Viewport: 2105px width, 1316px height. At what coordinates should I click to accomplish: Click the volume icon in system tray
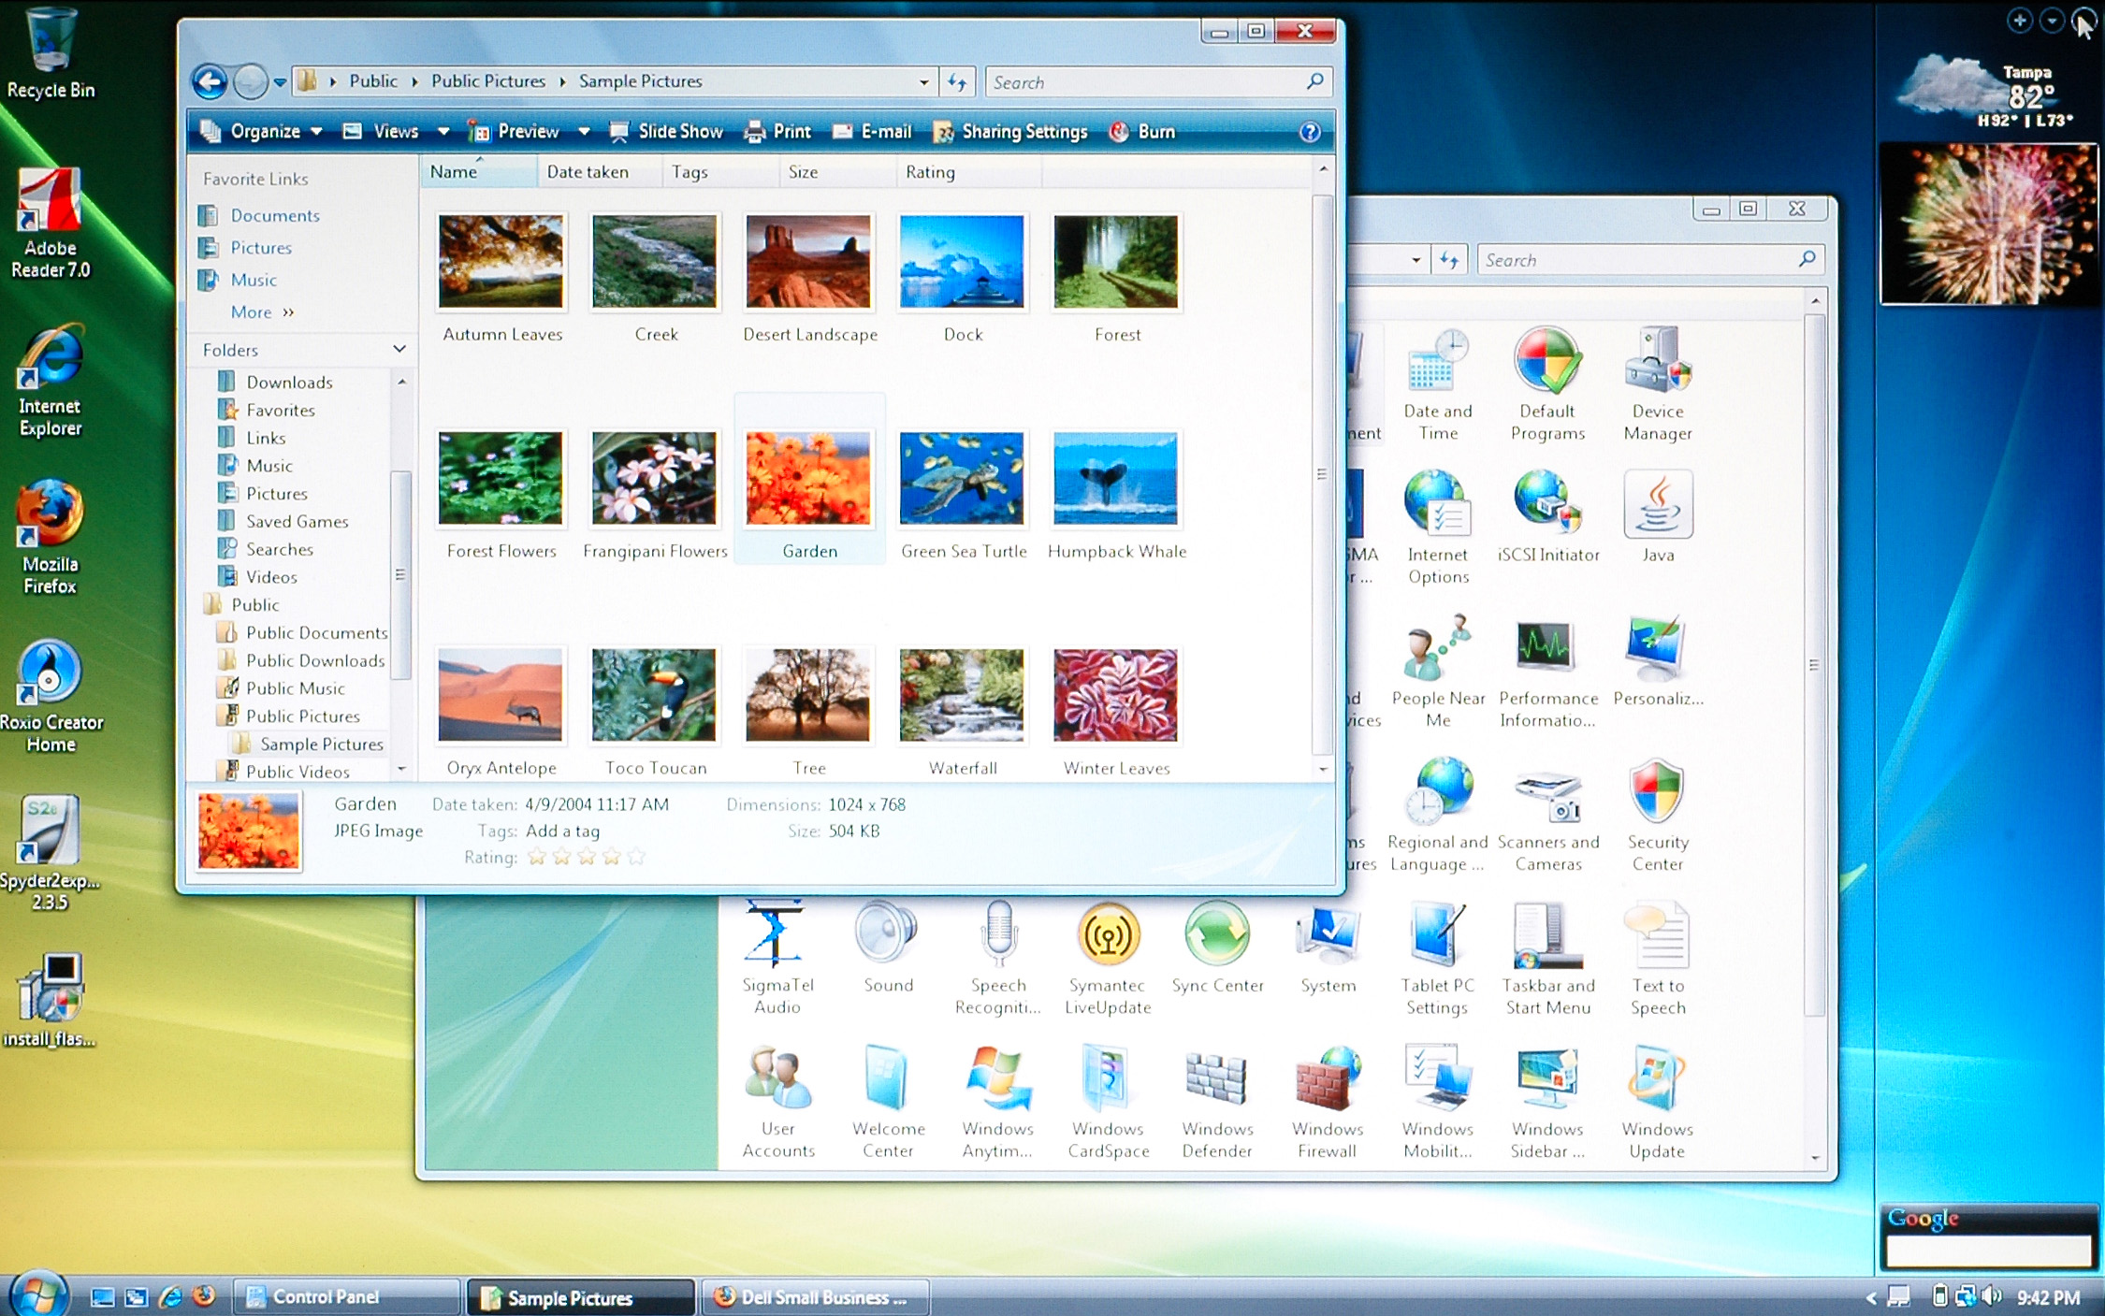tap(1991, 1296)
